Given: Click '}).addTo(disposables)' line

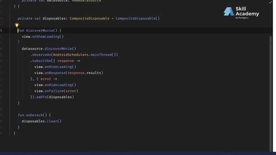Looking at the screenshot, I should point(52,97).
